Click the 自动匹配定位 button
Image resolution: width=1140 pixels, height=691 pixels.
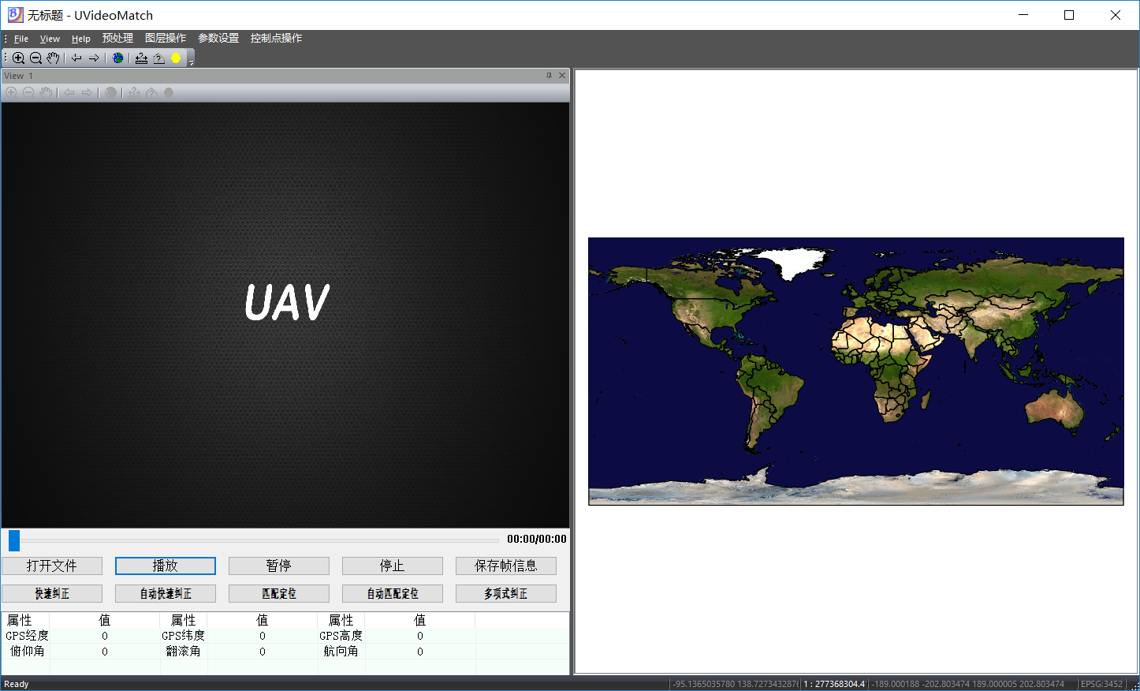pyautogui.click(x=393, y=593)
